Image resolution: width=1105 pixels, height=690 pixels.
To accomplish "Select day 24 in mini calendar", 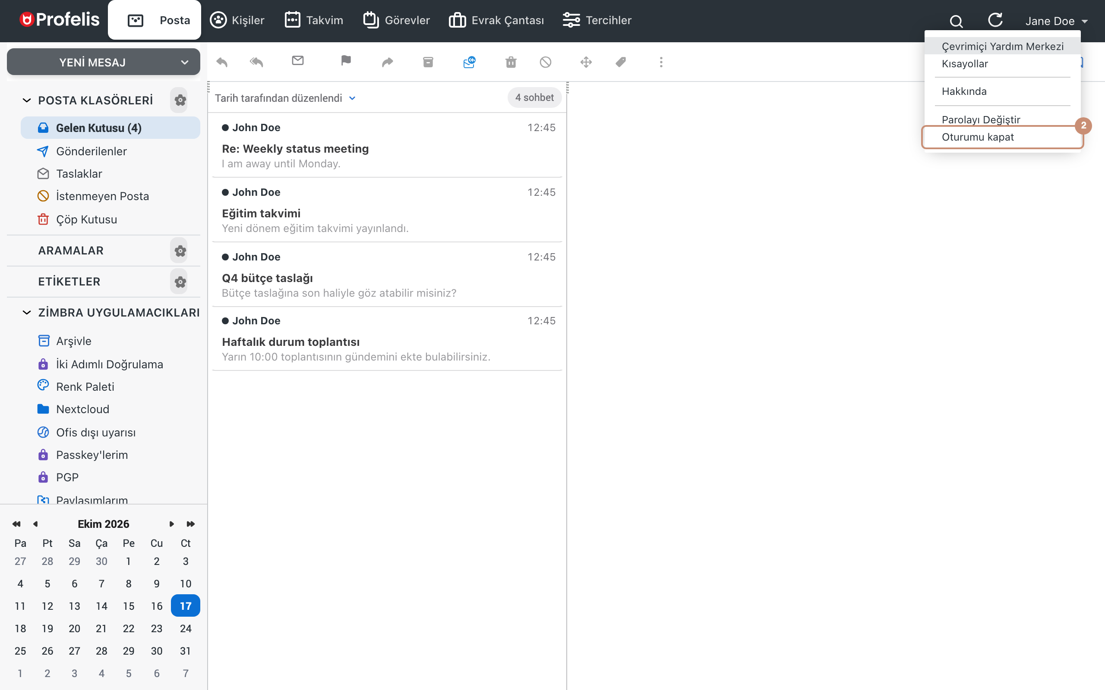I will click(x=185, y=628).
